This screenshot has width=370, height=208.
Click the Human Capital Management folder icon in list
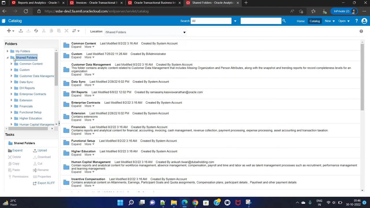66,167
